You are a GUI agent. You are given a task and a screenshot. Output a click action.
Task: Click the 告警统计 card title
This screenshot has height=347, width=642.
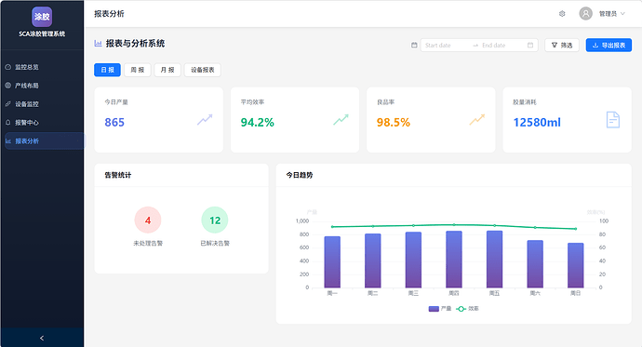[x=118, y=175]
